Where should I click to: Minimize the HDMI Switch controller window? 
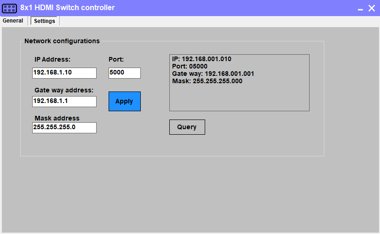pos(360,8)
